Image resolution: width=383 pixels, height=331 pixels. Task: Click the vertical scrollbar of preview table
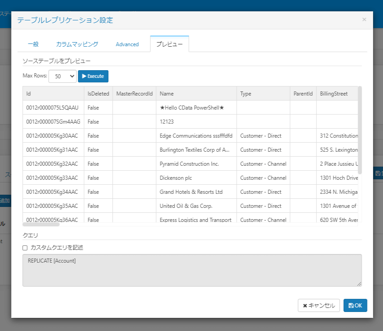click(x=360, y=130)
